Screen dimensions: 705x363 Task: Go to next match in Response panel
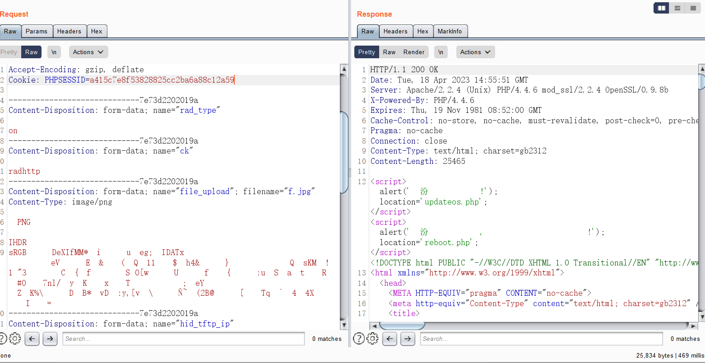(x=408, y=339)
